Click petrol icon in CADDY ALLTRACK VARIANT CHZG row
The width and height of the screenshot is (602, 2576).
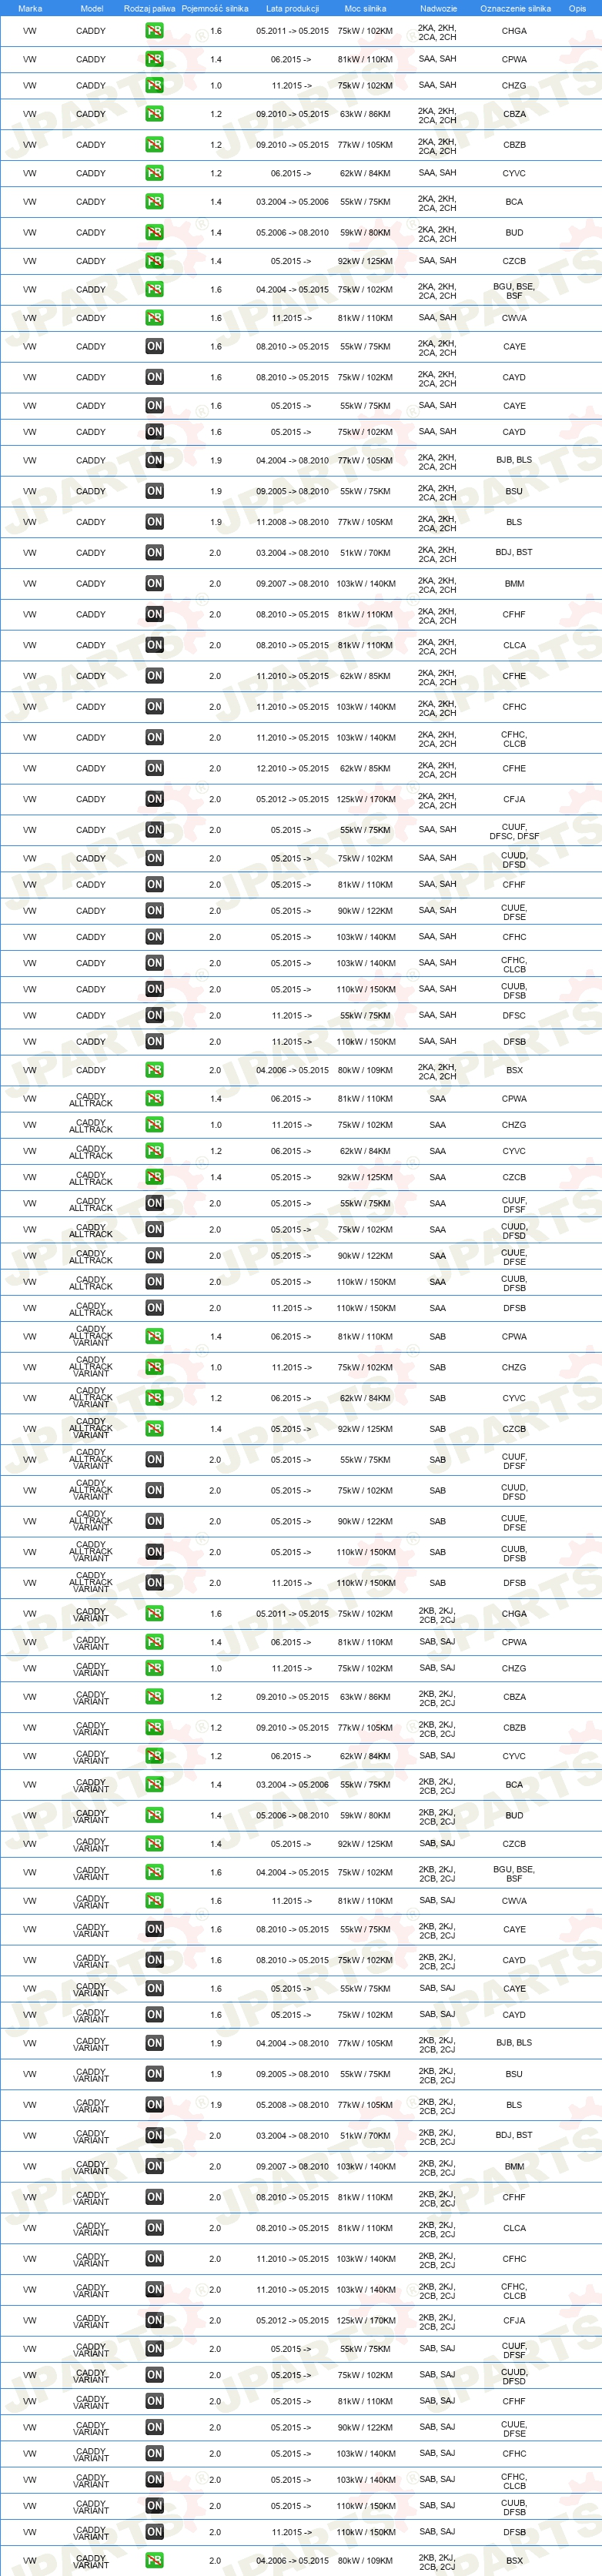pos(154,1367)
